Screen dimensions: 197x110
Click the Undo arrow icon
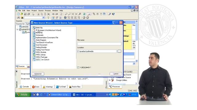tap(53, 14)
